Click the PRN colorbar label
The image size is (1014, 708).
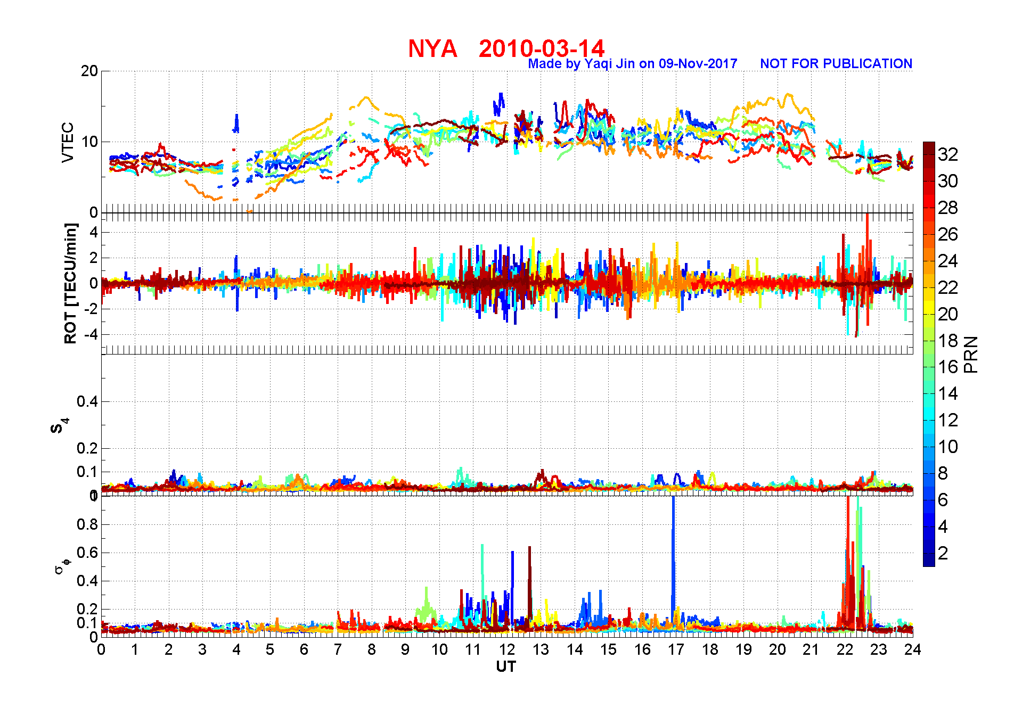tap(971, 355)
